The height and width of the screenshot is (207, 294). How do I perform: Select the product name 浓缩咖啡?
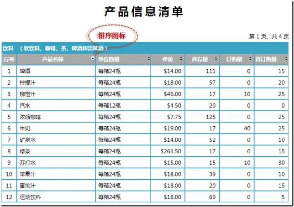pos(30,117)
